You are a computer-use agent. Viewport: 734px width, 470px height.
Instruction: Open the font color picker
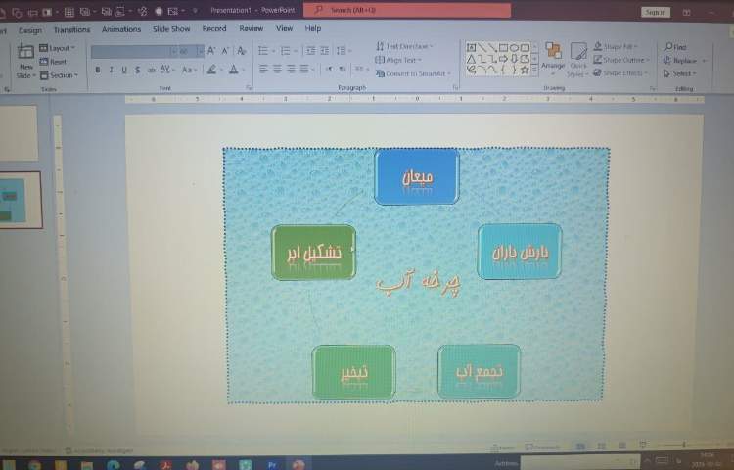pos(236,70)
